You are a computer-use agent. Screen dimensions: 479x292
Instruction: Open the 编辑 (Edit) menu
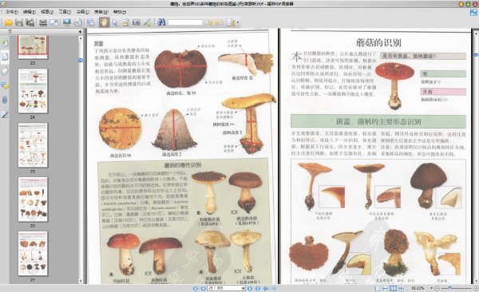pyautogui.click(x=29, y=12)
